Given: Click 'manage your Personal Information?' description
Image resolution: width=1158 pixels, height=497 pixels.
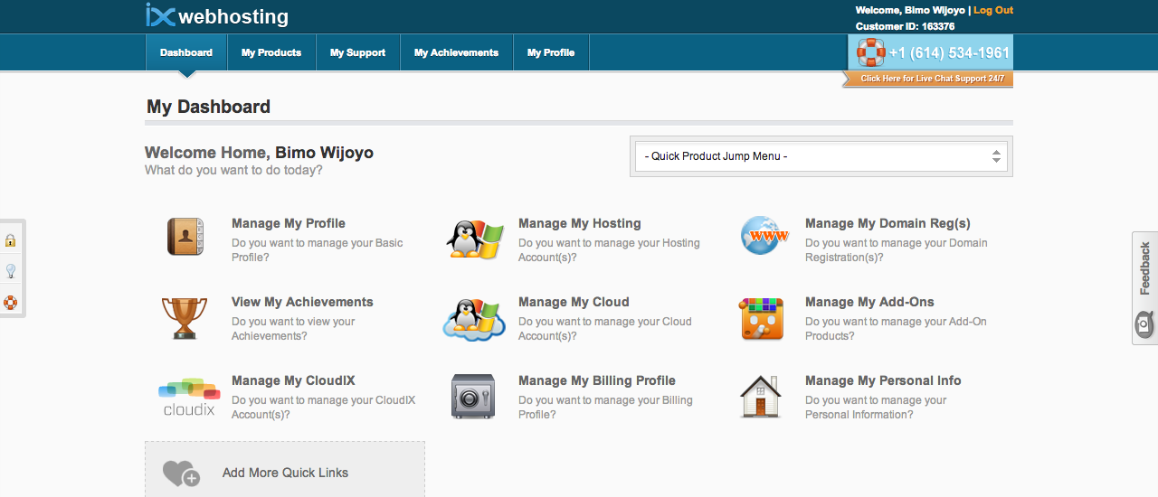Looking at the screenshot, I should click(x=876, y=408).
